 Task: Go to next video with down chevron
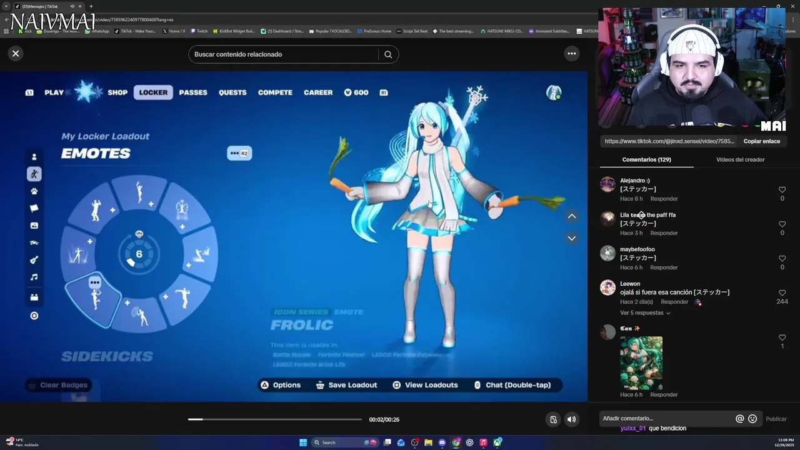pyautogui.click(x=571, y=238)
